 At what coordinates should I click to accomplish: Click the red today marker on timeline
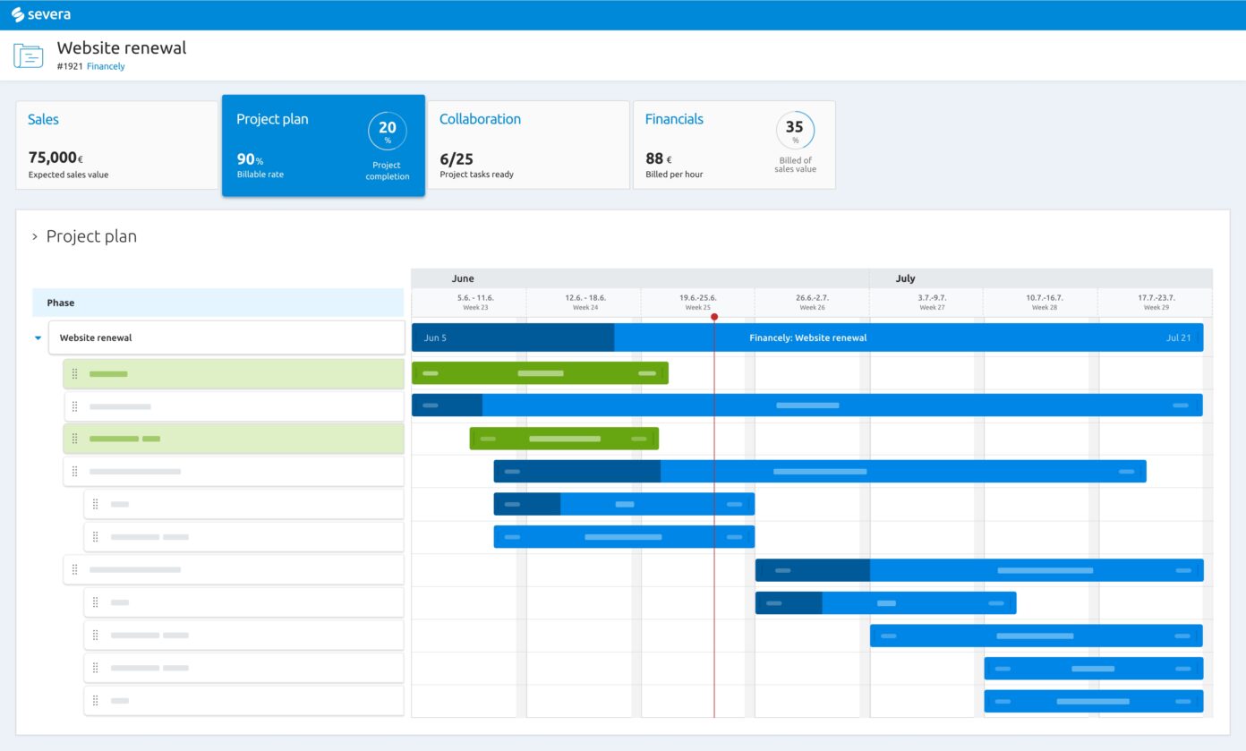pyautogui.click(x=714, y=317)
